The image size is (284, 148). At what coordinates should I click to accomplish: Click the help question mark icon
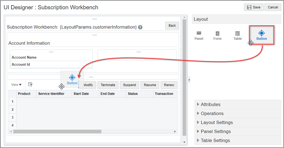140,27
